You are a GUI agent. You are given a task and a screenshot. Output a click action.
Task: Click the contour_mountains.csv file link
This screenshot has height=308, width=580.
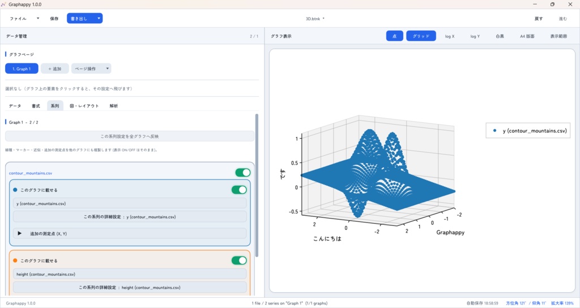[31, 173]
